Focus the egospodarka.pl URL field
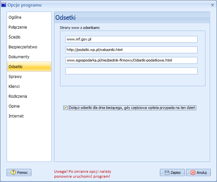The image size is (217, 182). point(131,60)
